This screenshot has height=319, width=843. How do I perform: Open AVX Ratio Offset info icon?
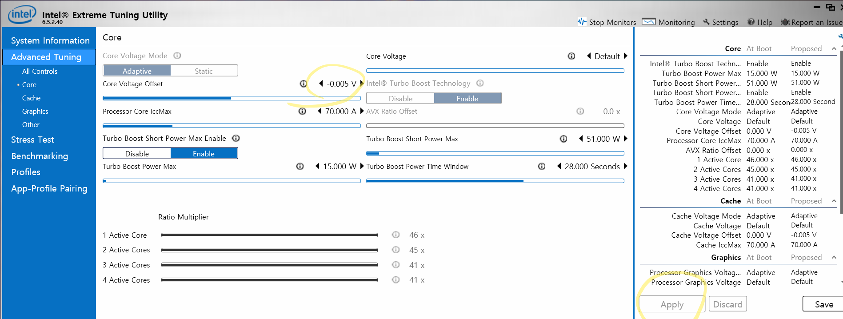click(x=580, y=111)
